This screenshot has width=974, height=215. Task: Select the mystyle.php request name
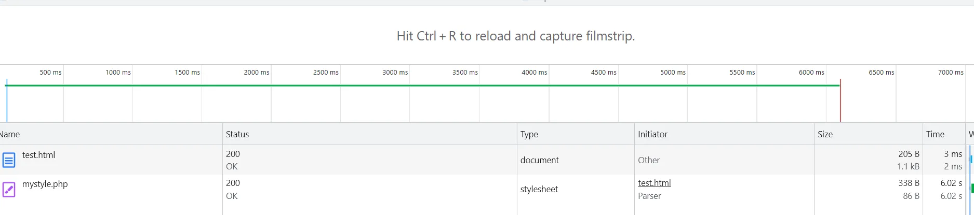45,184
